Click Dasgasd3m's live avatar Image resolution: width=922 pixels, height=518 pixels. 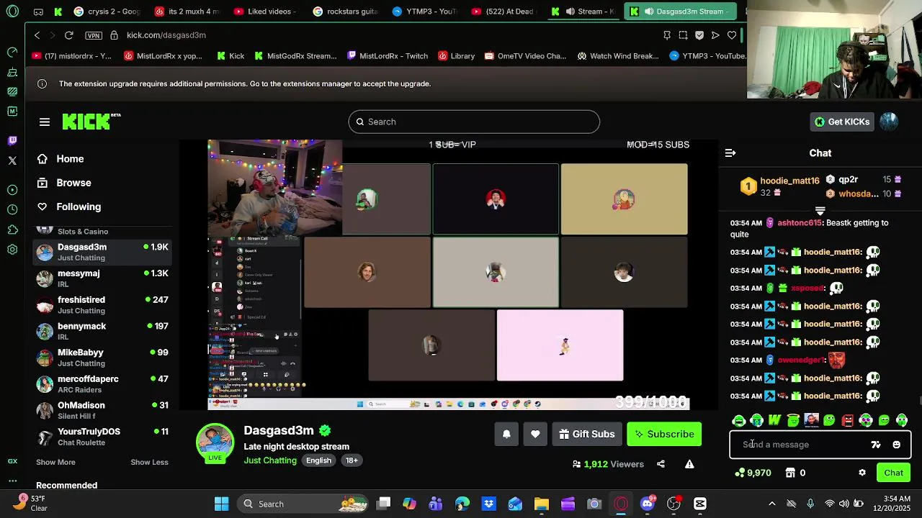(x=215, y=442)
